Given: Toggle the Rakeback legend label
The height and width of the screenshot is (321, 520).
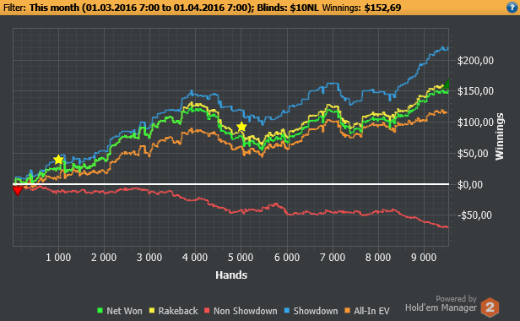Looking at the screenshot, I should pyautogui.click(x=178, y=311).
